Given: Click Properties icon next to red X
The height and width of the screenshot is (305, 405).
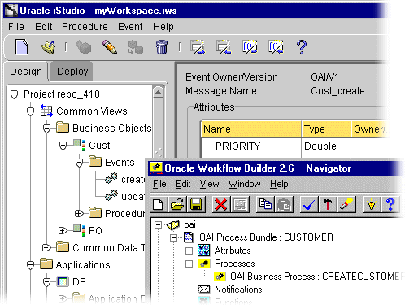Looking at the screenshot, I should (x=240, y=204).
